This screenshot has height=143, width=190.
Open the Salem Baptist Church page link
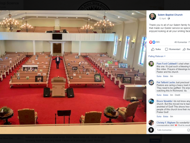click(170, 15)
